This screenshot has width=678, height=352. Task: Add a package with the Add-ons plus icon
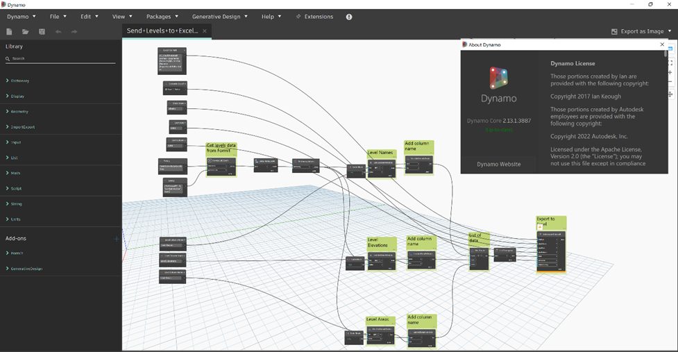(116, 239)
